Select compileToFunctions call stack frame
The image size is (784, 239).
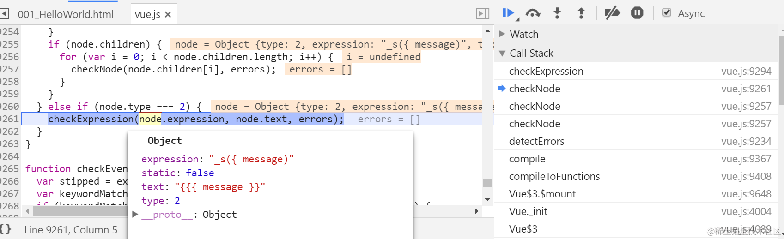point(636,176)
